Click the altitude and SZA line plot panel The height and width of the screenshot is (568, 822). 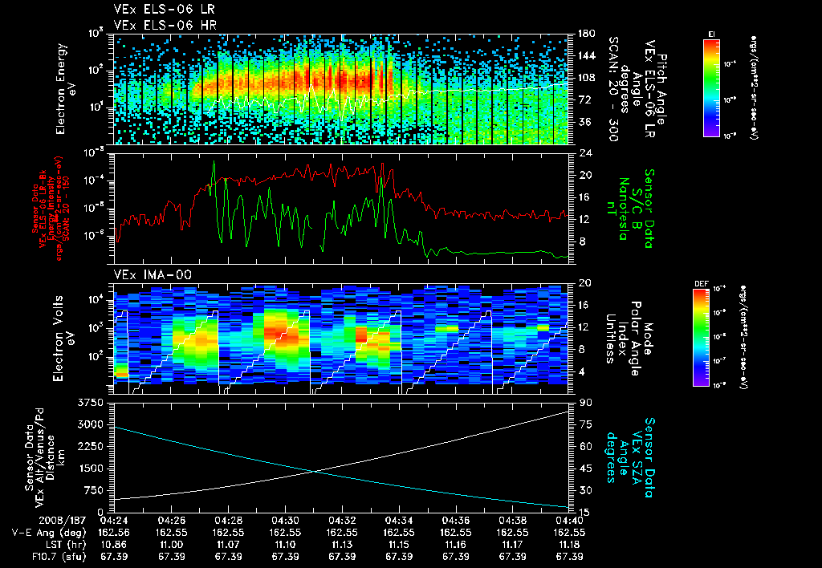point(341,457)
